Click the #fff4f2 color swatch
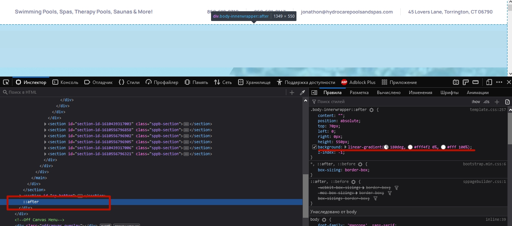The image size is (512, 226). [x=410, y=147]
